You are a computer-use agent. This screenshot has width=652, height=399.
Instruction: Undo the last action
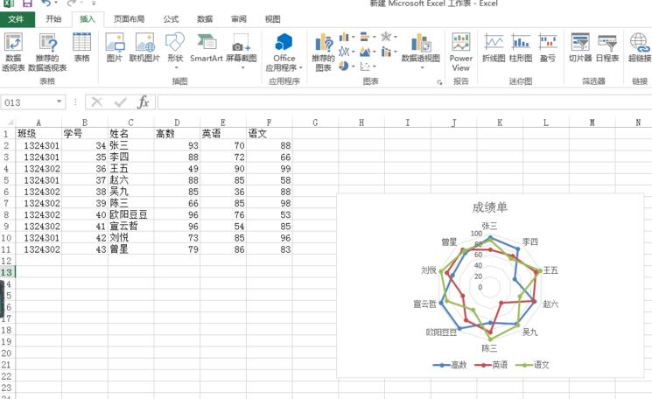(46, 3)
